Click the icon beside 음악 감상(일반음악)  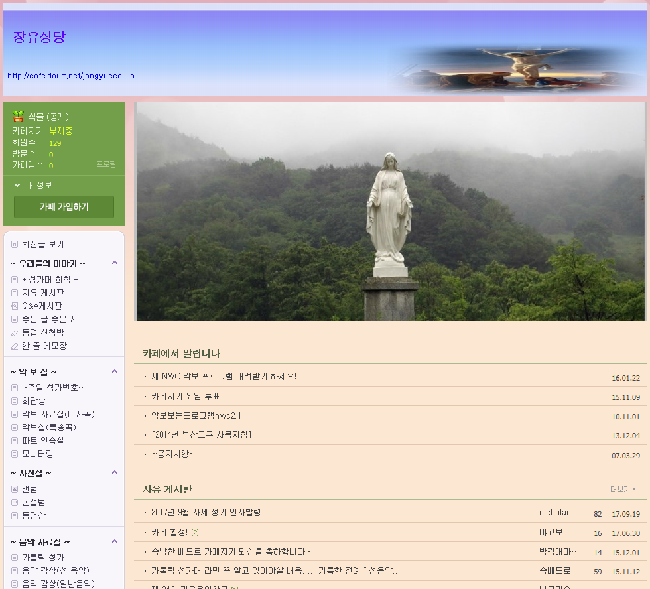(15, 584)
